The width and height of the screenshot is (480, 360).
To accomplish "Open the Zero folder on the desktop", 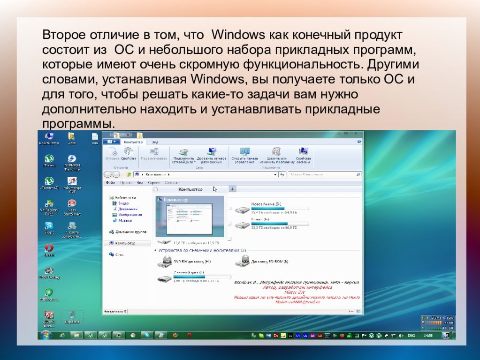I will point(72,139).
